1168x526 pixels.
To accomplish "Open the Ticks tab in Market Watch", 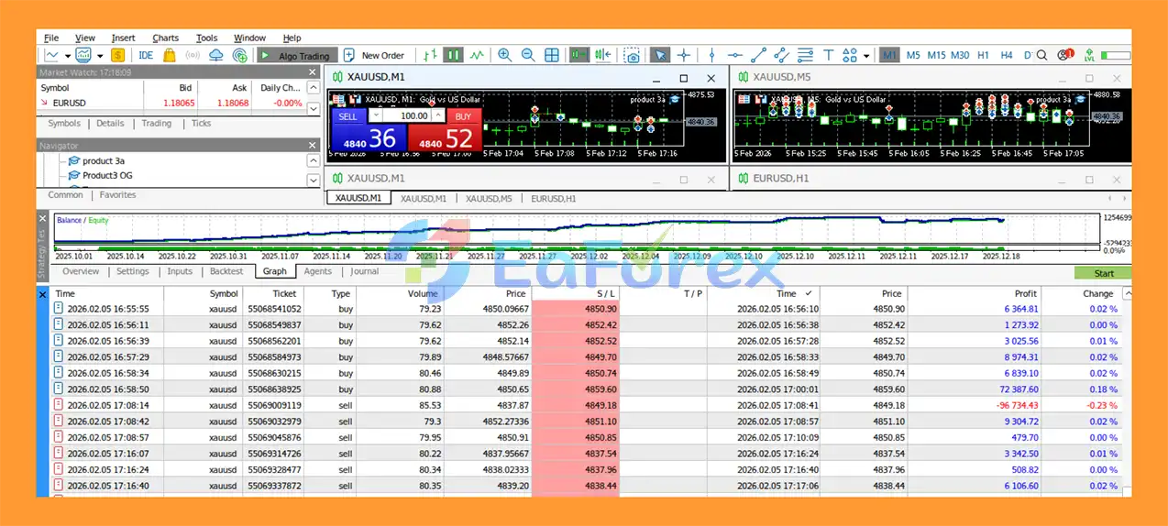I will (x=201, y=123).
